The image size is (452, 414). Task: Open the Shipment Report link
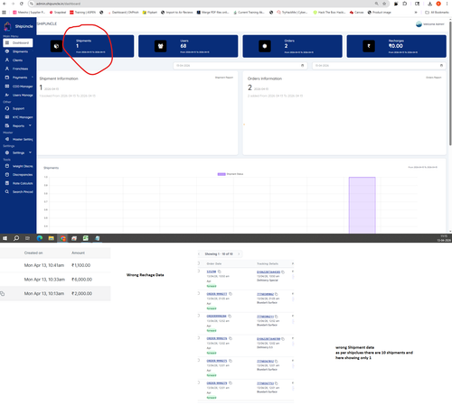(224, 78)
